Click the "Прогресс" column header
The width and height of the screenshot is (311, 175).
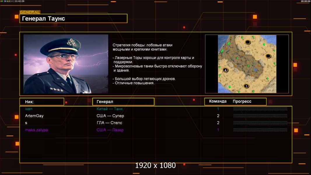(x=242, y=101)
